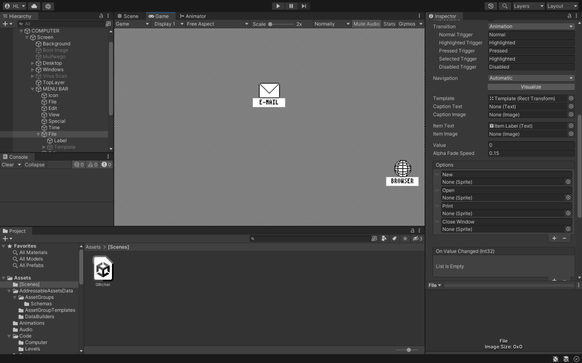This screenshot has width=582, height=363.
Task: Toggle Mute Audio in Game view
Action: 366,24
